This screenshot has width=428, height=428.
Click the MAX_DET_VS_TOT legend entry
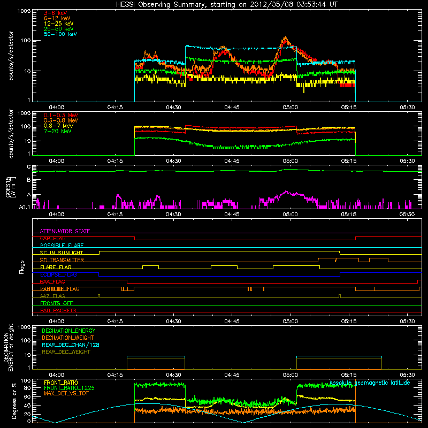66,393
